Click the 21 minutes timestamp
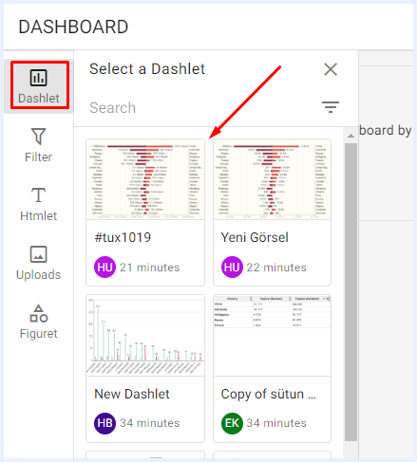417x462 pixels. pos(150,268)
